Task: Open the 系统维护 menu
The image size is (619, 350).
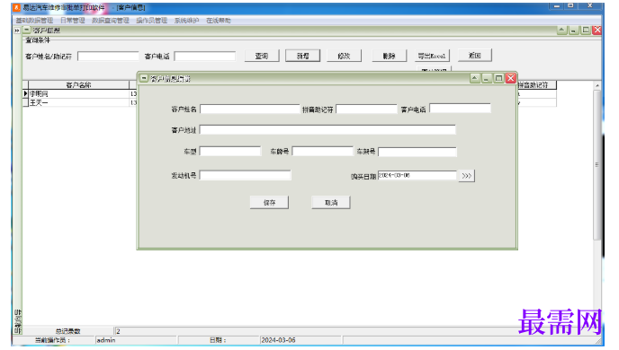Action: coord(187,21)
